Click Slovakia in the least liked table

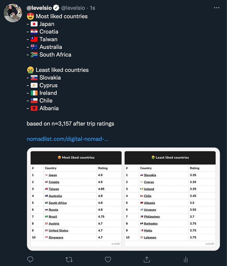point(150,175)
